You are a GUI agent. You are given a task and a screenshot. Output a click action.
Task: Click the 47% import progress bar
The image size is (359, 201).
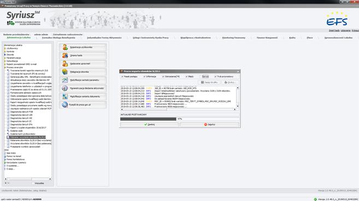click(x=180, y=119)
